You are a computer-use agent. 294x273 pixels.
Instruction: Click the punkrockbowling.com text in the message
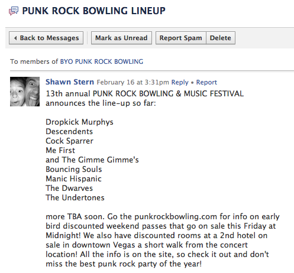coord(176,217)
